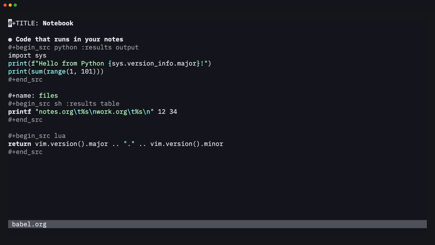Click "#+end_src" below the sh block
The image size is (435, 245).
(25, 120)
